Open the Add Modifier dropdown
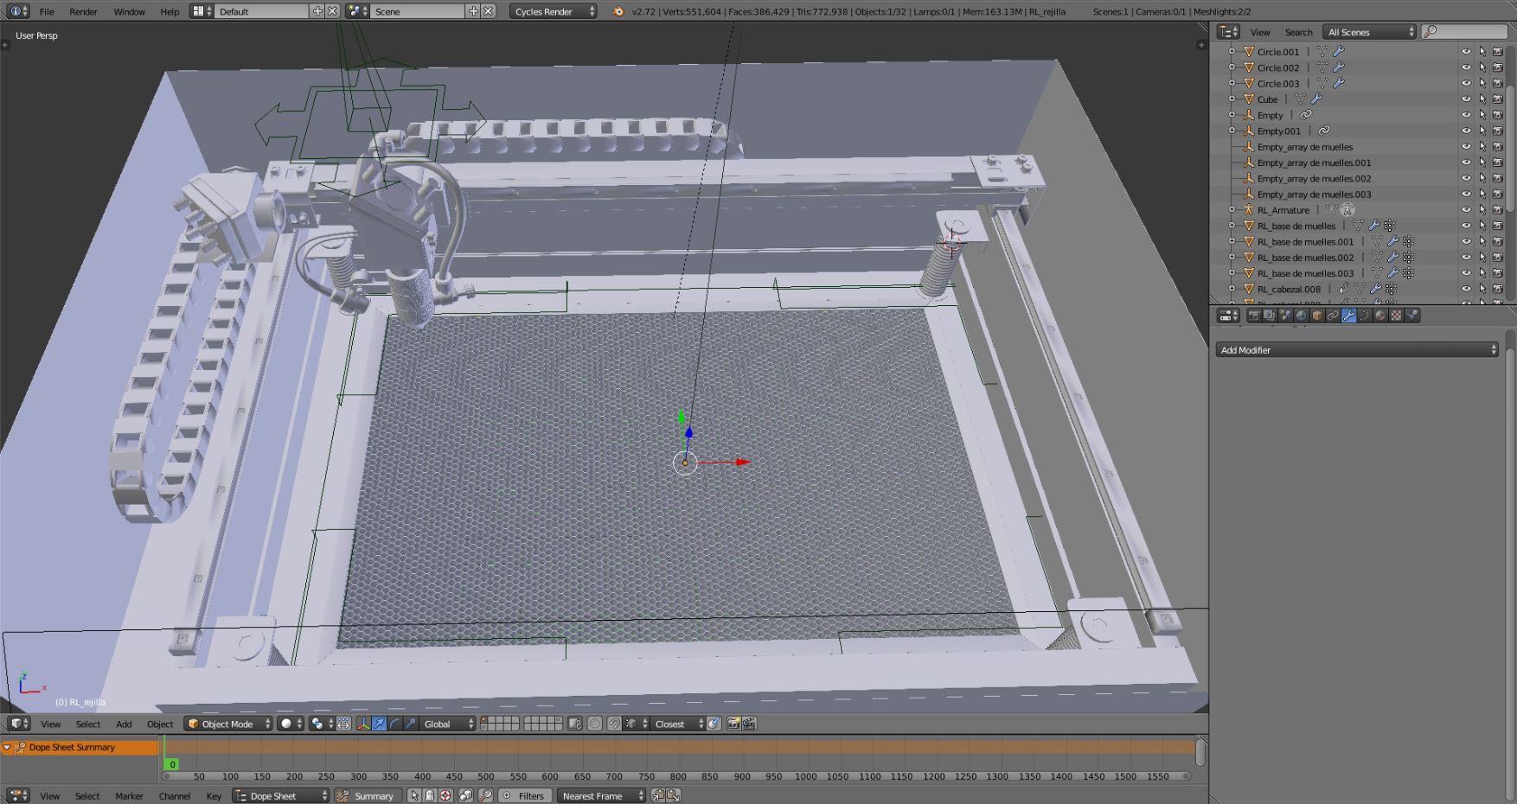The image size is (1517, 804). (1356, 350)
